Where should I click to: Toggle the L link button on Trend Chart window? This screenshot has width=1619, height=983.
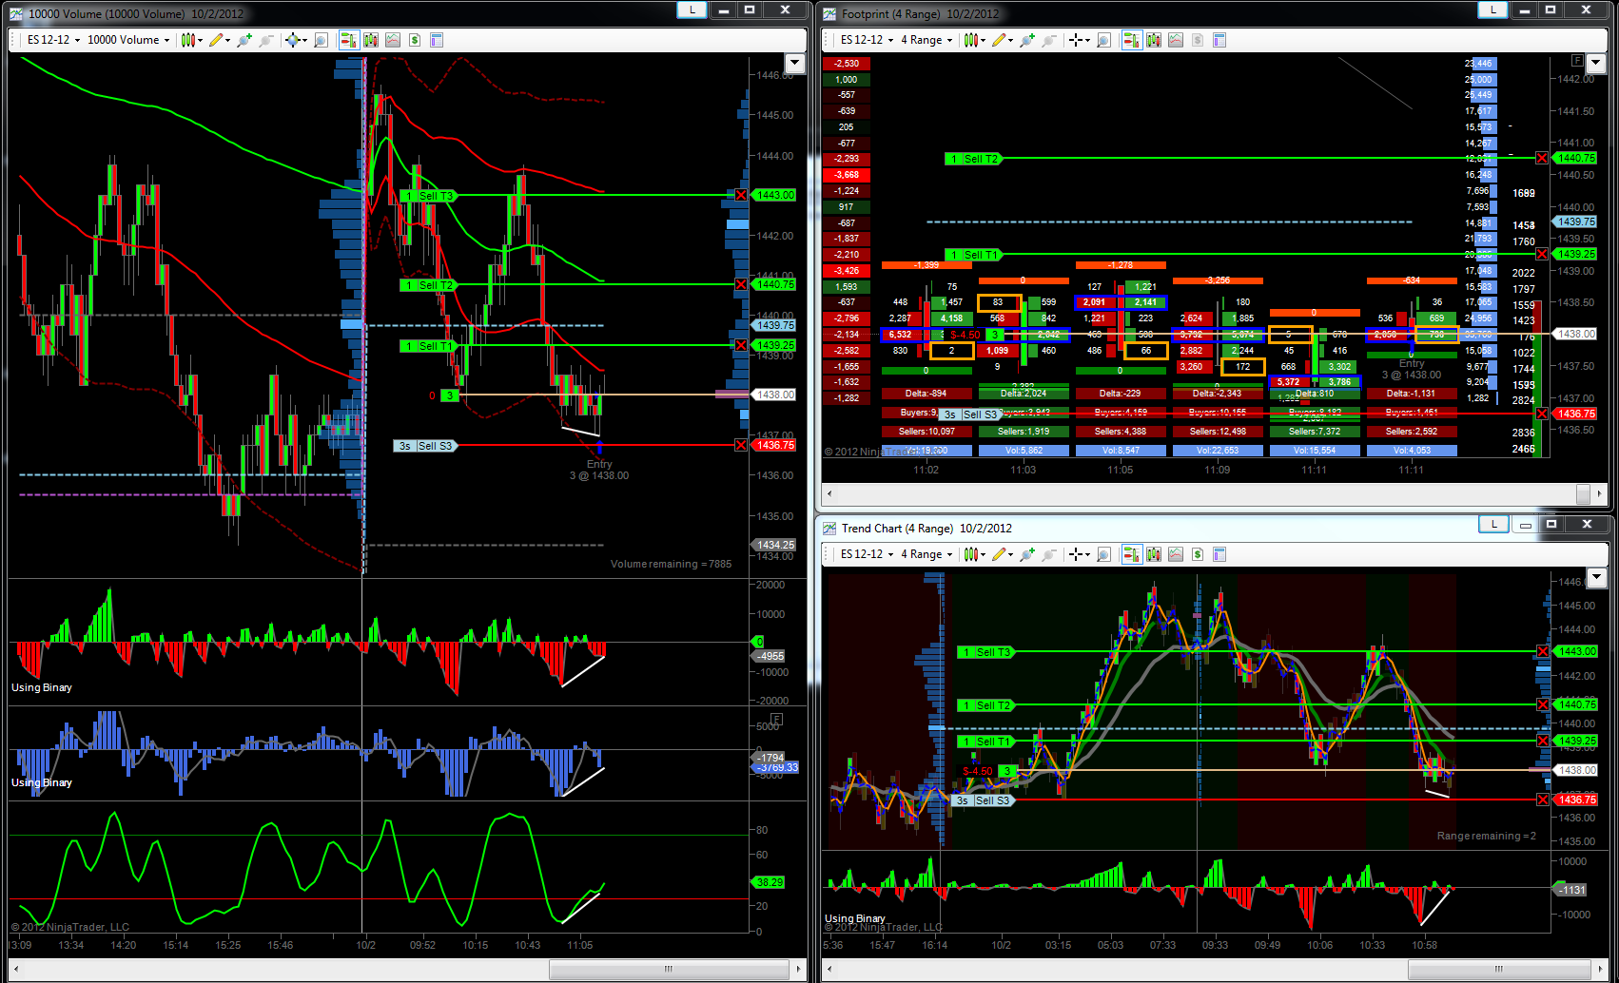point(1493,524)
